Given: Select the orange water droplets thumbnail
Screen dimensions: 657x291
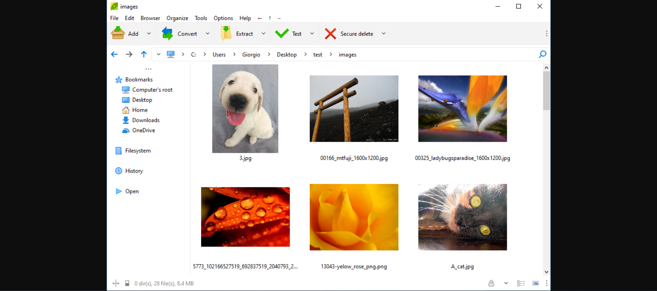Looking at the screenshot, I should click(x=245, y=217).
